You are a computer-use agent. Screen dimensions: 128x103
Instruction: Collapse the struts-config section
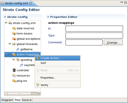[5, 17]
